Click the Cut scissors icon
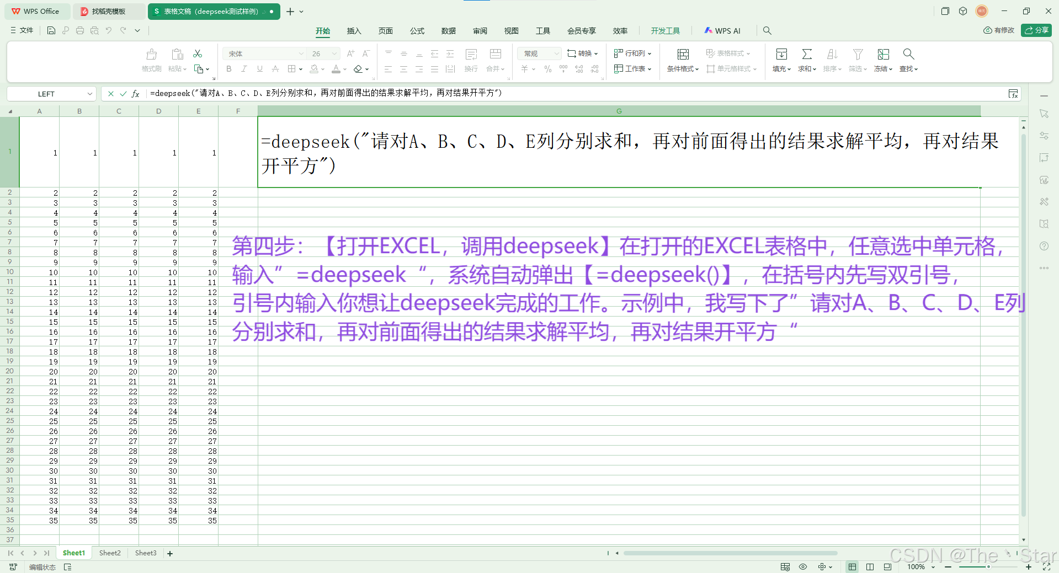Screen dimensions: 1059x573 coord(198,53)
